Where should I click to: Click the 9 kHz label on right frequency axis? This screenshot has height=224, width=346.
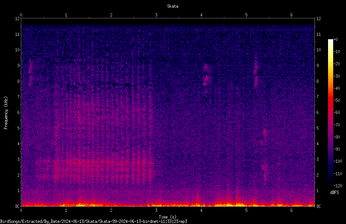[318, 66]
